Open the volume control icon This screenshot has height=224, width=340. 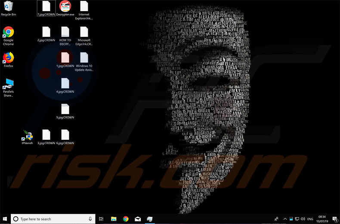[303, 219]
